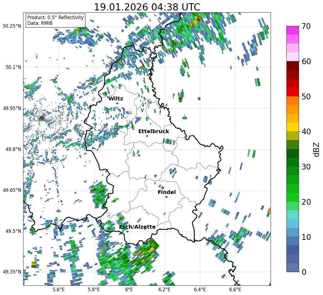Image resolution: width=323 pixels, height=295 pixels.
Task: Click the 49.65°N latitude label
Action: pos(12,190)
